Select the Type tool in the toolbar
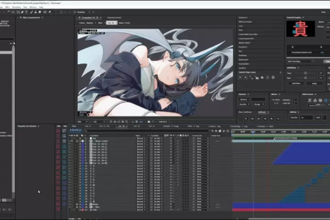The width and height of the screenshot is (330, 220). (27, 12)
